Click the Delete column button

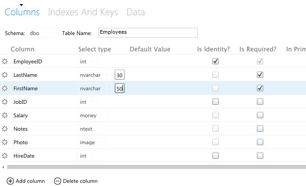(76, 181)
